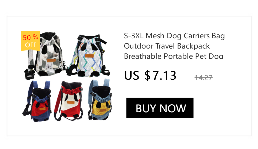Click the Breathable Portable Pet Dog text line
The image size is (258, 149).
[x=174, y=56]
